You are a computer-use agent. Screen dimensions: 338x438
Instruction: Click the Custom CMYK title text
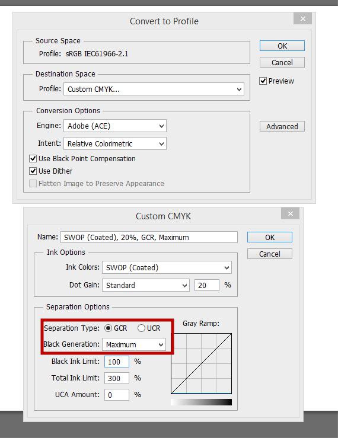click(x=163, y=216)
